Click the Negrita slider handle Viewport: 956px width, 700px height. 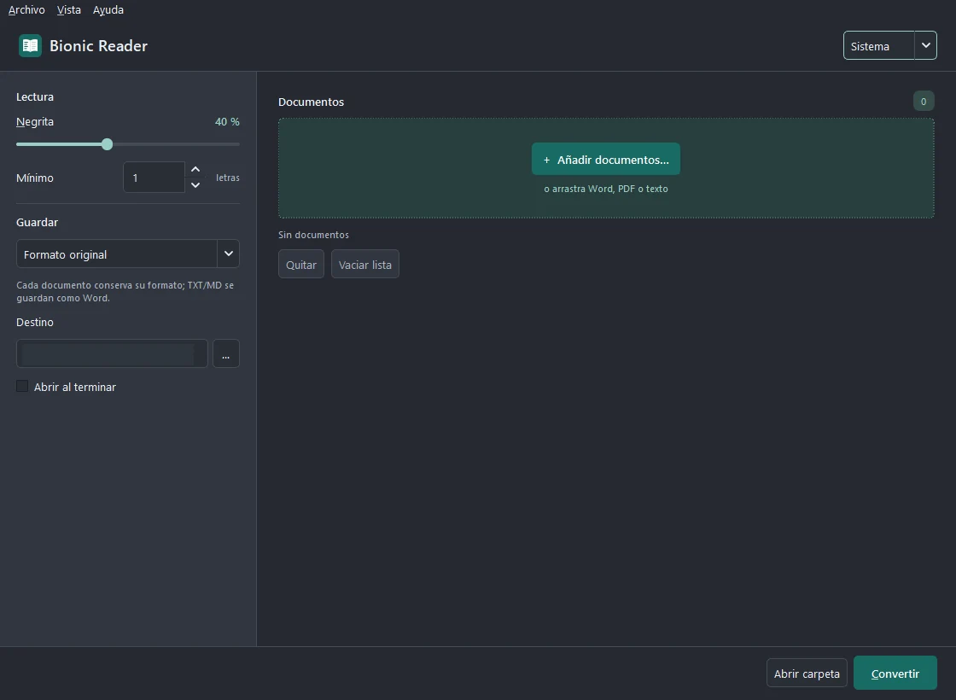click(x=108, y=144)
